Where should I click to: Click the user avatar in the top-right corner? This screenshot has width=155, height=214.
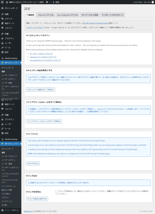(153, 2)
